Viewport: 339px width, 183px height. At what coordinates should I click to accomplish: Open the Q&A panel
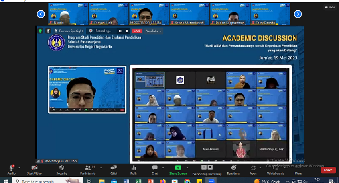[114, 170]
